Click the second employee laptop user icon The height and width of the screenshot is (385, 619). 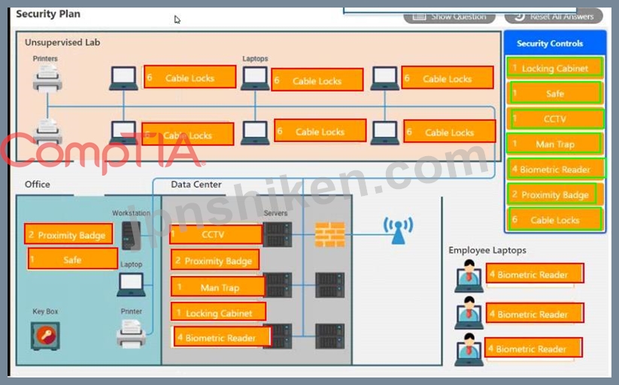[469, 313]
